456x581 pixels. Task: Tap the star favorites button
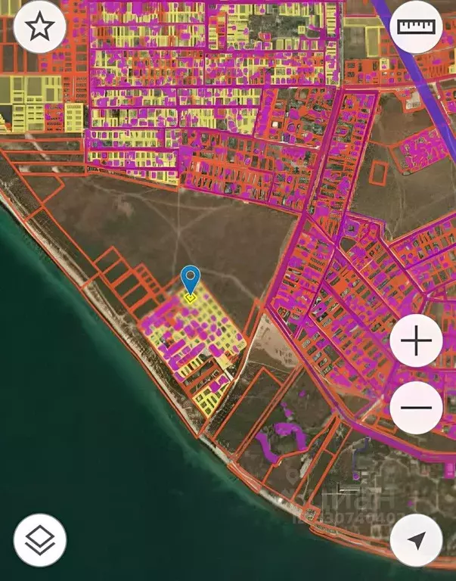[39, 26]
